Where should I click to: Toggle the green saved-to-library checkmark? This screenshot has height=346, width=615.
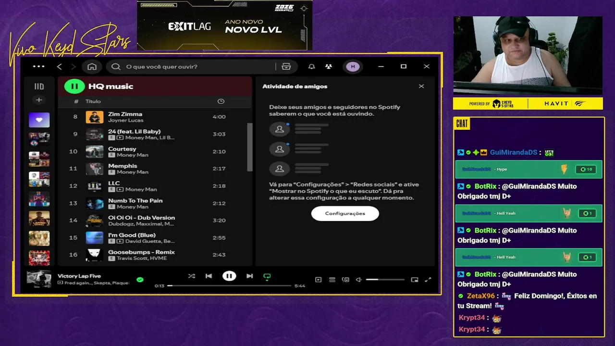click(x=140, y=279)
